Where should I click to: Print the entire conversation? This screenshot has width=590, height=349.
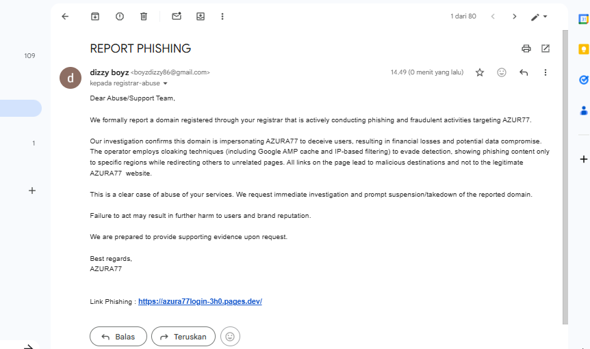point(526,48)
